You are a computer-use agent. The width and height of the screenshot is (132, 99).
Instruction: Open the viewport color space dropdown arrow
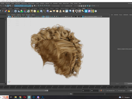tap(101, 16)
